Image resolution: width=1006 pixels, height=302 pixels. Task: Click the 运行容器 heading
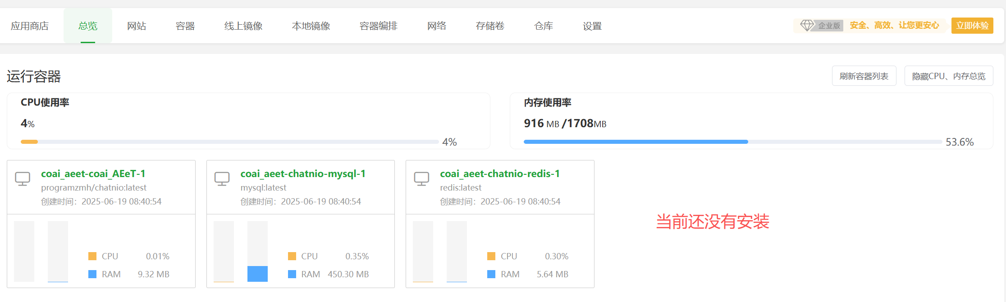(34, 76)
